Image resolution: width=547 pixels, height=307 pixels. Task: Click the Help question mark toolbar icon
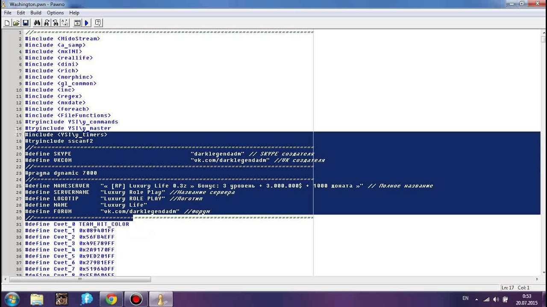(98, 23)
